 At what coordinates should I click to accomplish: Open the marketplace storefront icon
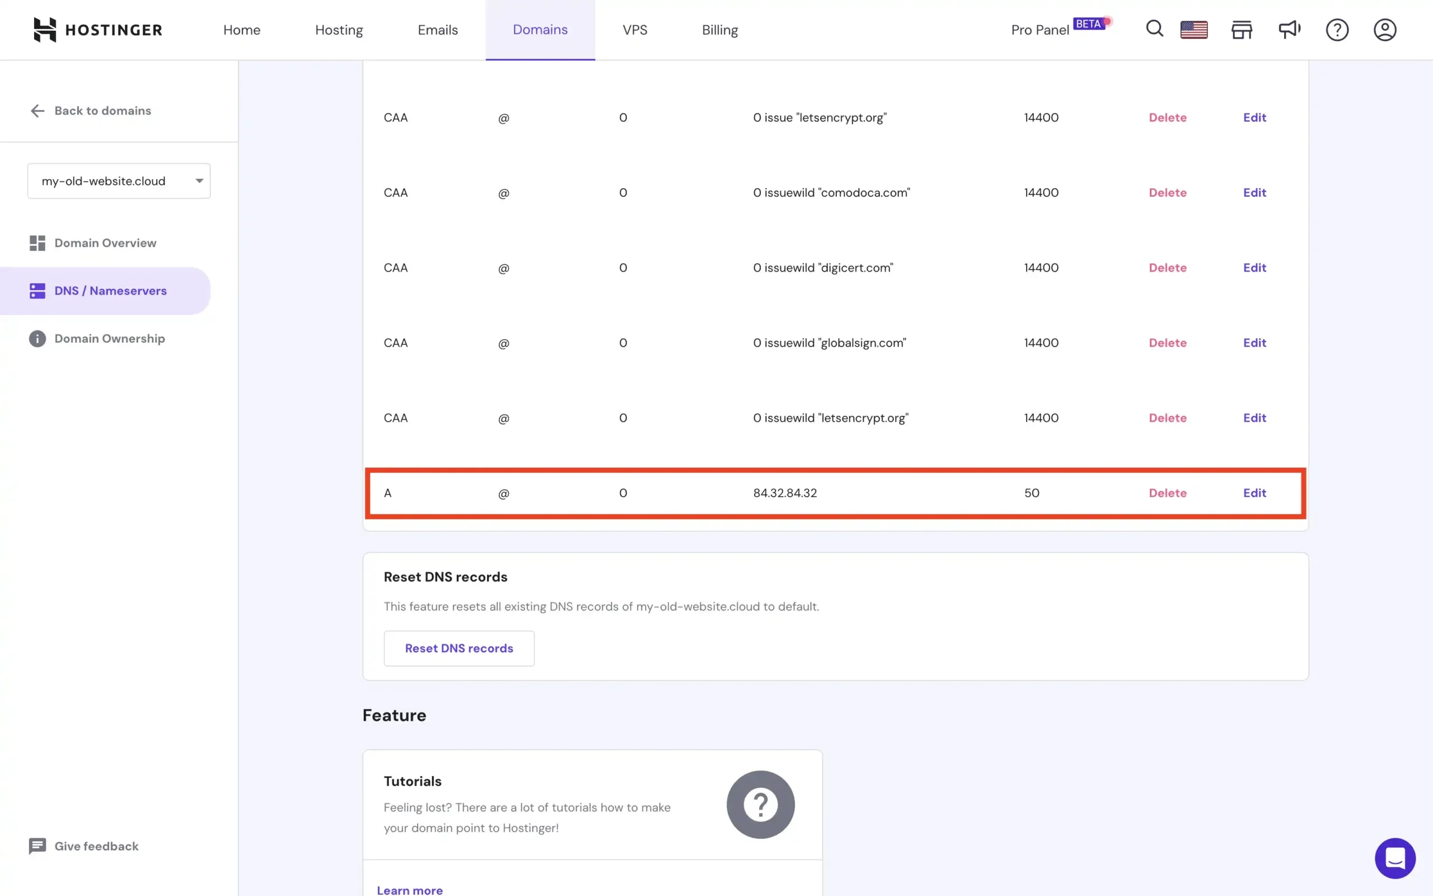click(x=1241, y=29)
